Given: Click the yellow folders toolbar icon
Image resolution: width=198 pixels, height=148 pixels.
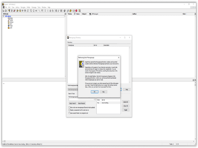Looking at the screenshot, I should click(71, 11).
